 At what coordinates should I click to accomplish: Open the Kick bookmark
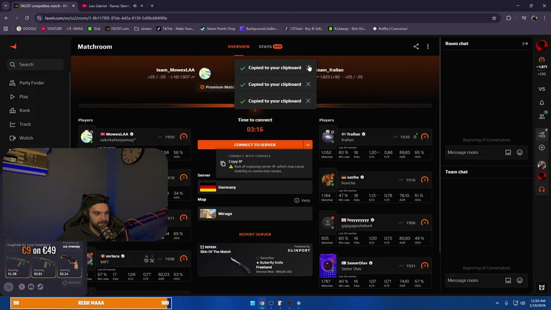[94, 29]
